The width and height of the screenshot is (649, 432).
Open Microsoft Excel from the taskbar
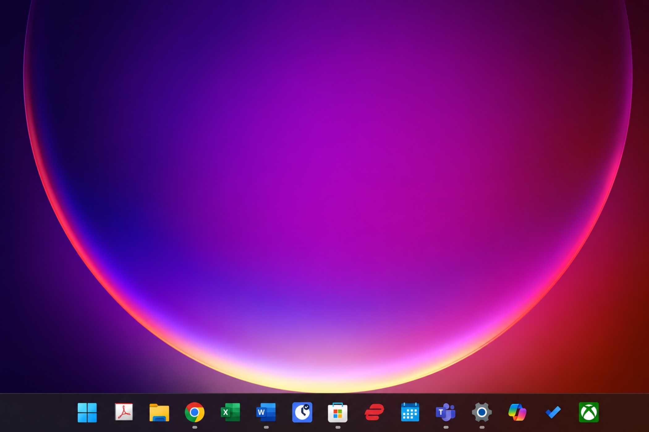tap(230, 412)
